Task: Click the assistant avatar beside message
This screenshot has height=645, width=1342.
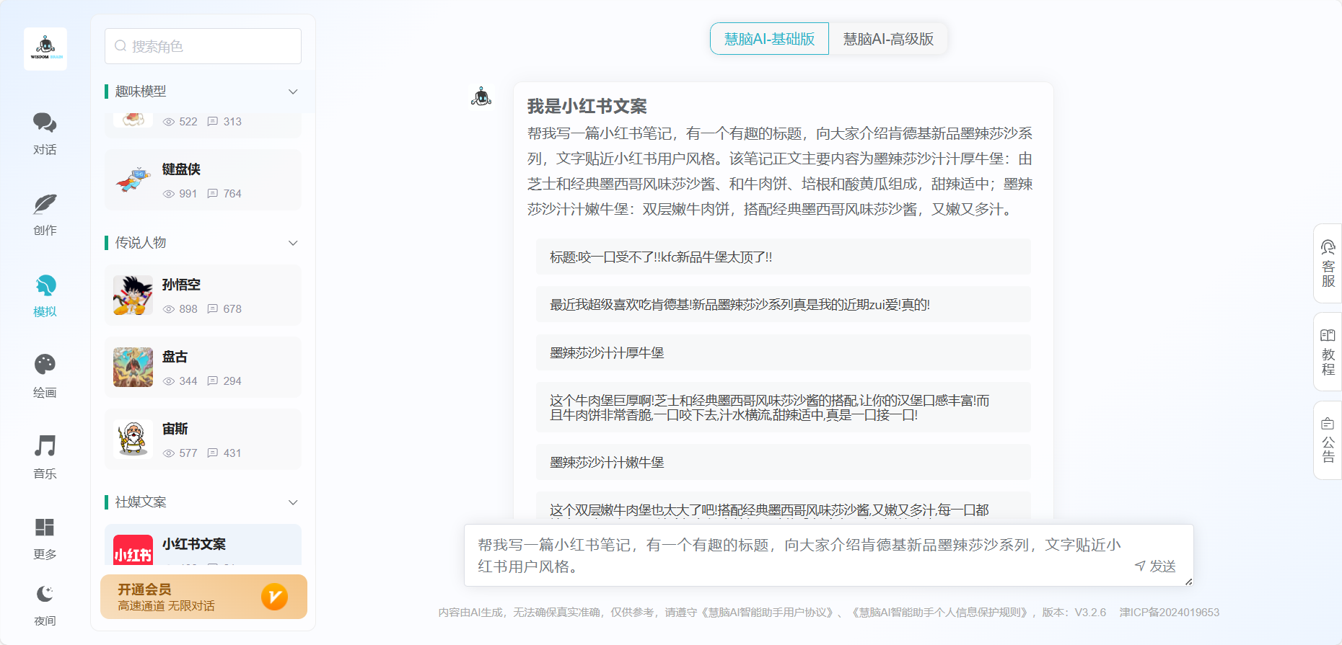Action: tap(481, 96)
